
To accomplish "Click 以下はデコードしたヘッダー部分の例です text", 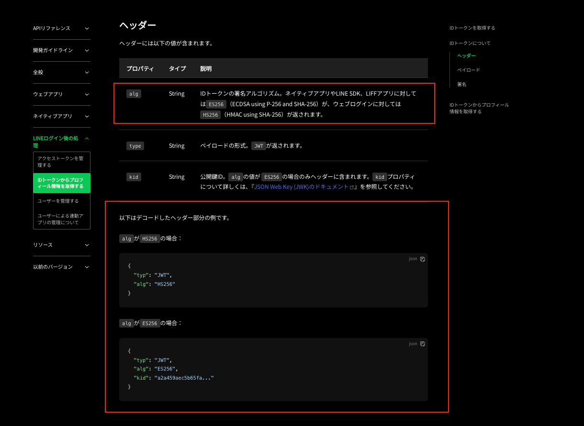I will 175,218.
